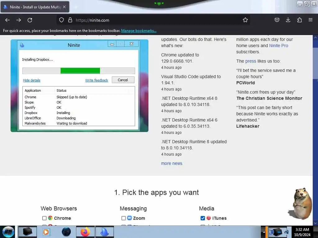Reload the ninite.com page

pyautogui.click(x=30, y=20)
